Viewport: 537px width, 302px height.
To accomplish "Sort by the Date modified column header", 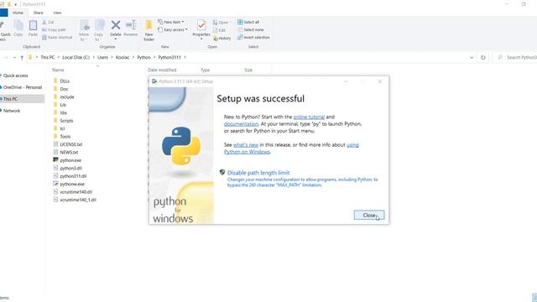I will (162, 70).
